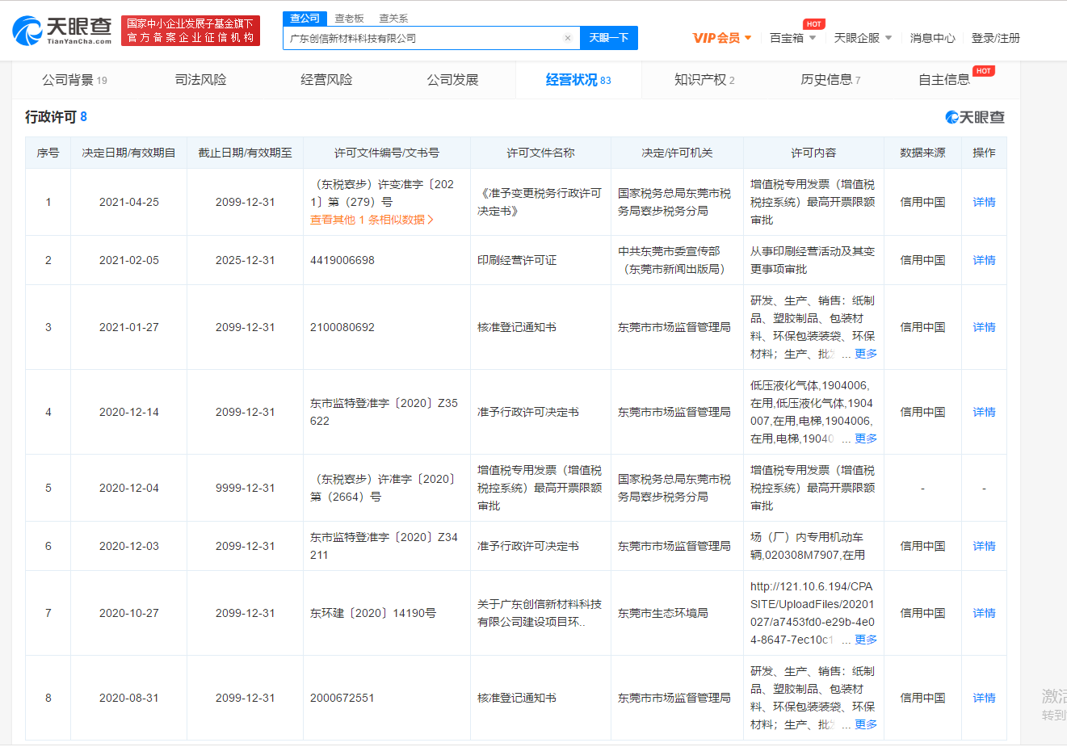Open 详情 for 东环建 row 7
Viewport: 1067px width, 747px height.
point(984,613)
